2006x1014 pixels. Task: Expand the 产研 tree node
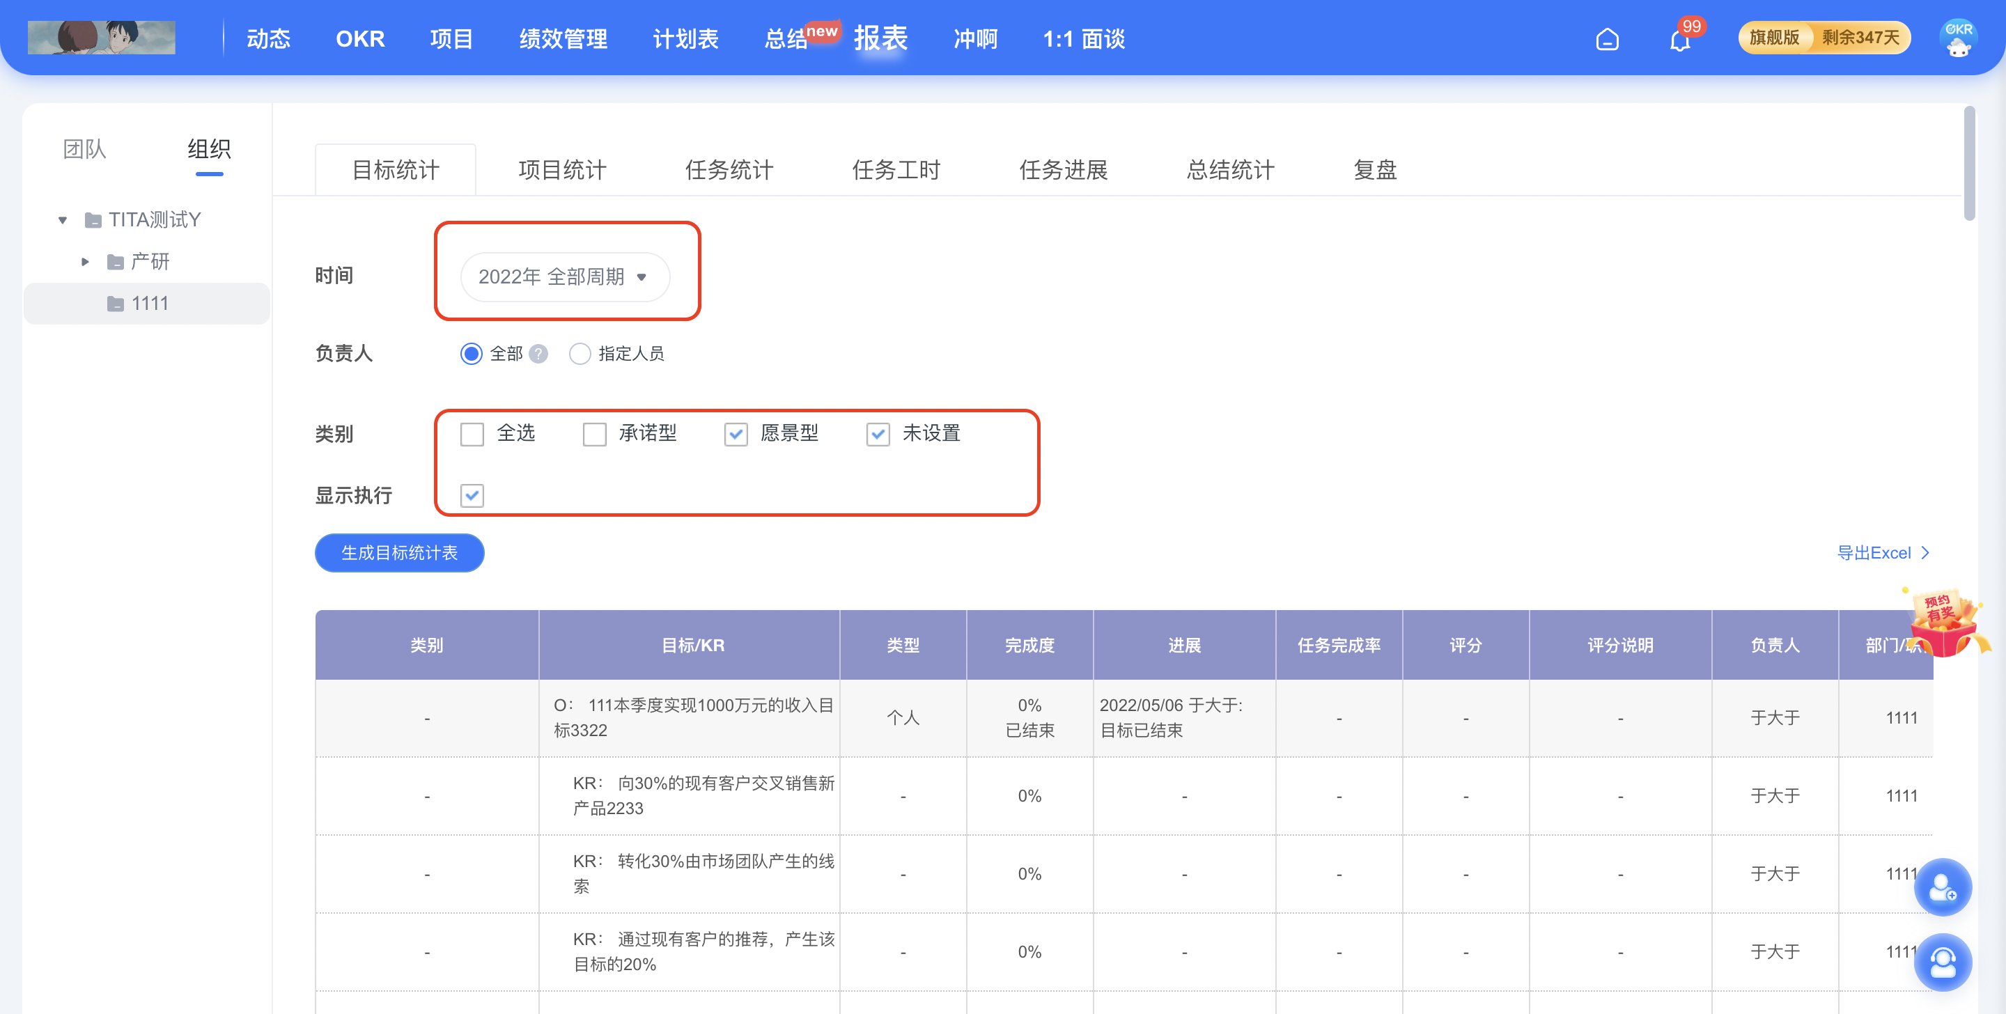[x=85, y=262]
